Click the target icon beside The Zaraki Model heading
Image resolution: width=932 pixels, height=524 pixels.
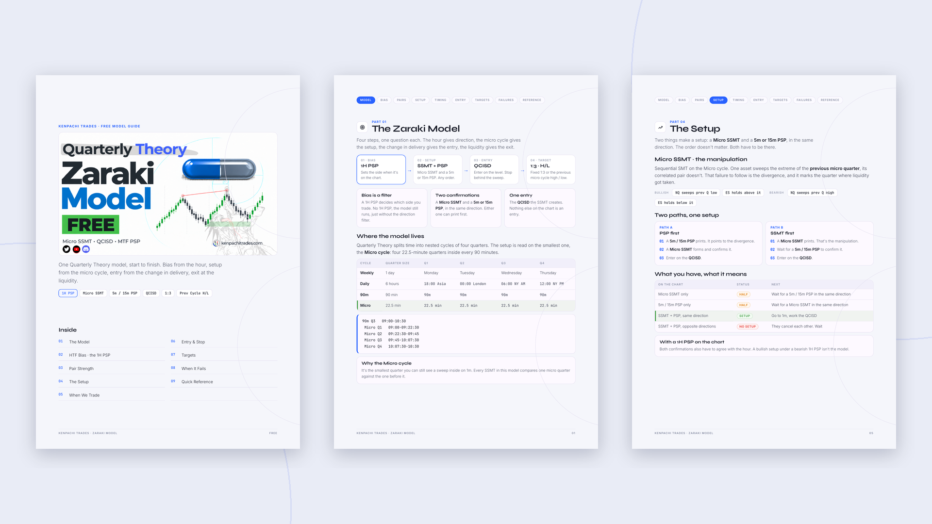(362, 128)
